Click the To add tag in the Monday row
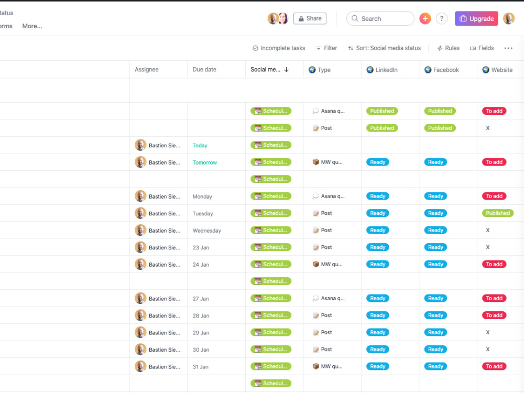 click(494, 196)
